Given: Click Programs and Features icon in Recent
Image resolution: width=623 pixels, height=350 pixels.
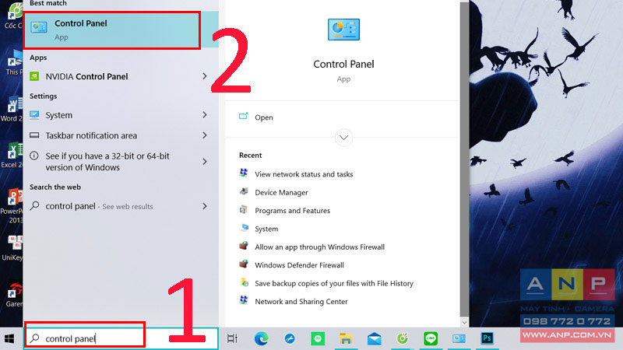Looking at the screenshot, I should [244, 209].
